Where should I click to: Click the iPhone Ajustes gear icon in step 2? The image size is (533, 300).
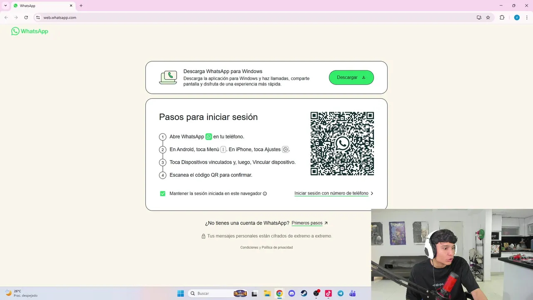pyautogui.click(x=285, y=150)
